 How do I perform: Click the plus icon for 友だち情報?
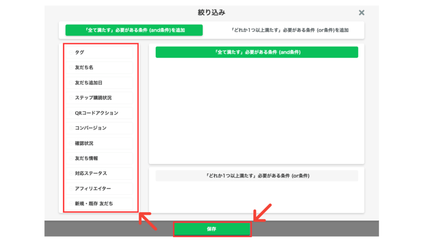click(71, 158)
